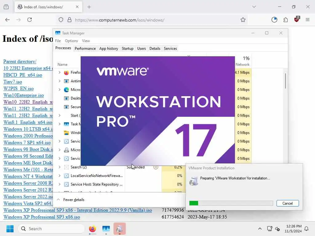Switch to the Performance tab
315x236 pixels.
tap(85, 49)
